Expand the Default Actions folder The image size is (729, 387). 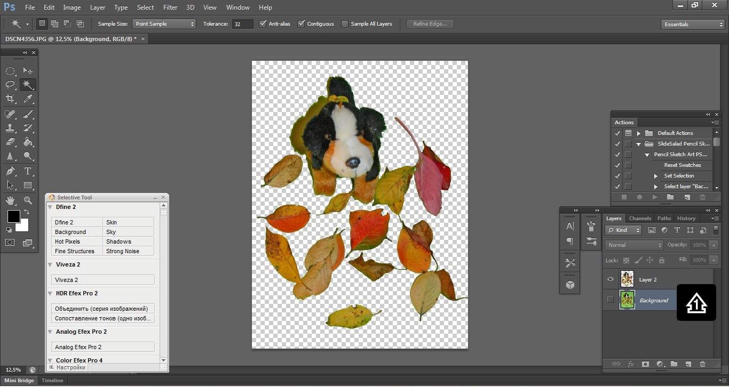tap(638, 133)
